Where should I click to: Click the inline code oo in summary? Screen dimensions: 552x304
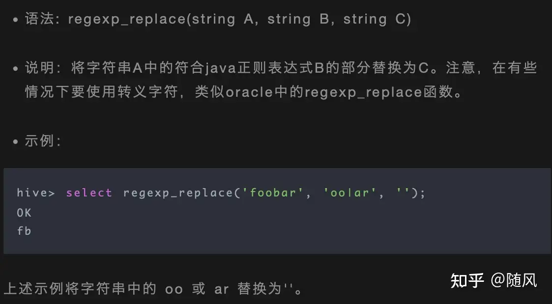(x=174, y=289)
